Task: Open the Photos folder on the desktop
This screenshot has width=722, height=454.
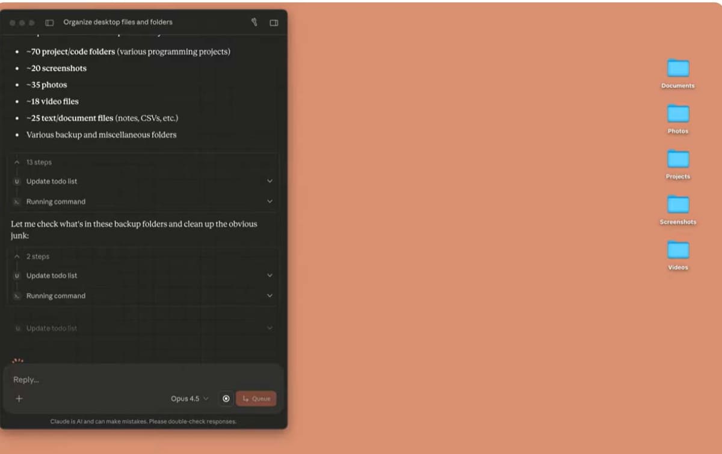Action: (x=678, y=119)
